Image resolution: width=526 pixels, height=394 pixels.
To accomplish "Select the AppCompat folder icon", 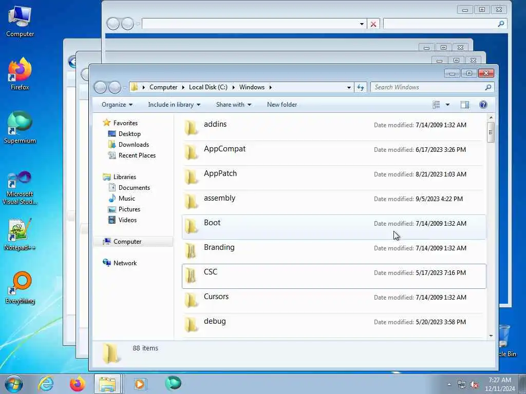I will [191, 152].
